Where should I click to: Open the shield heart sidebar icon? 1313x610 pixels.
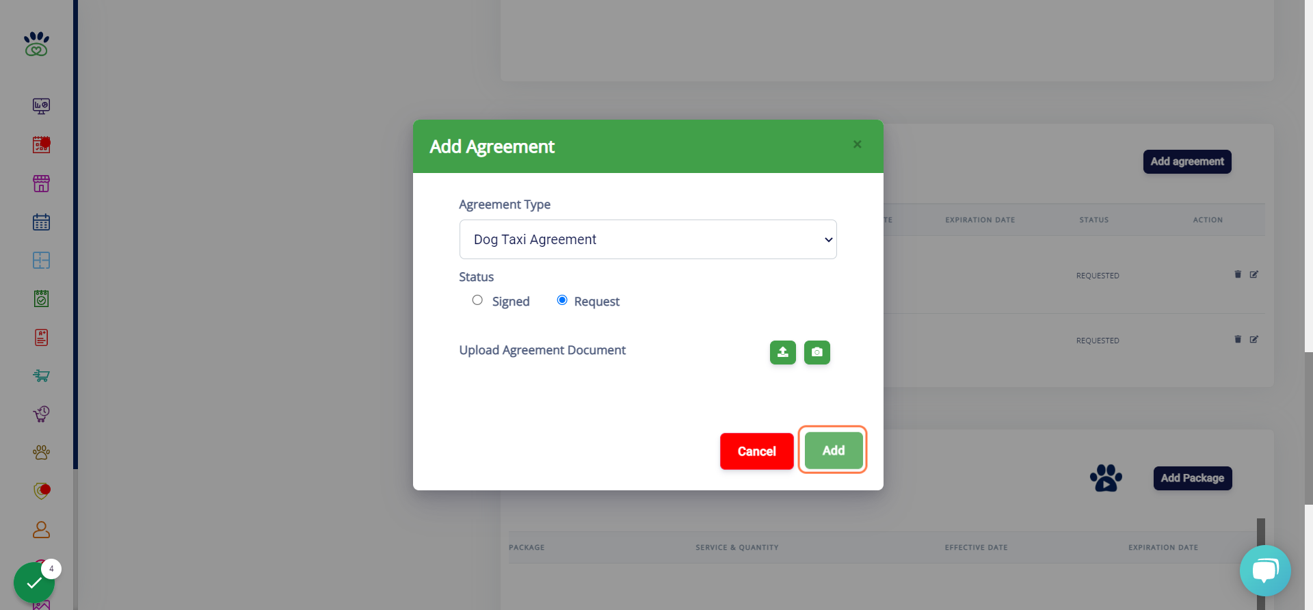(41, 490)
